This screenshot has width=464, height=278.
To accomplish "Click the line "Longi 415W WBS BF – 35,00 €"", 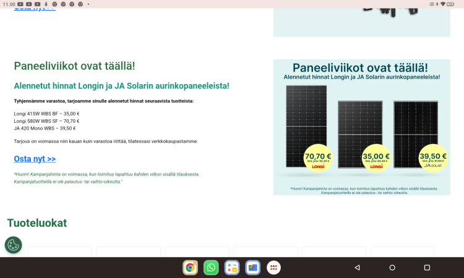I will coord(47,114).
